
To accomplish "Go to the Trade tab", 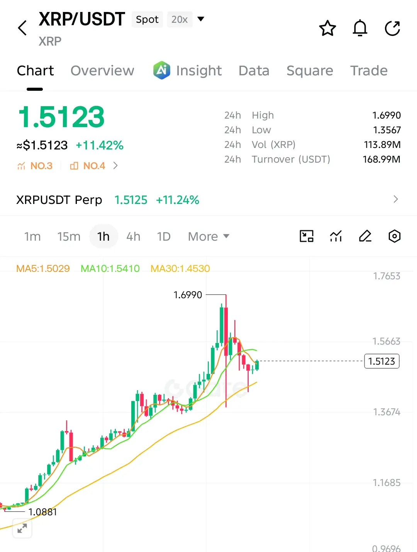I will coord(369,71).
